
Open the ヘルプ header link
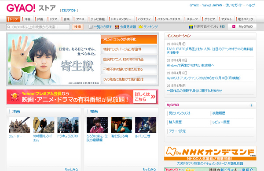(250, 5)
